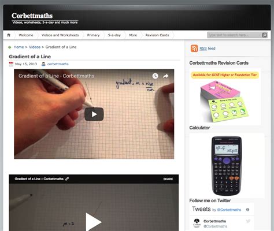Open the Videos and Worksheets menu
This screenshot has width=274, height=231.
click(x=60, y=35)
